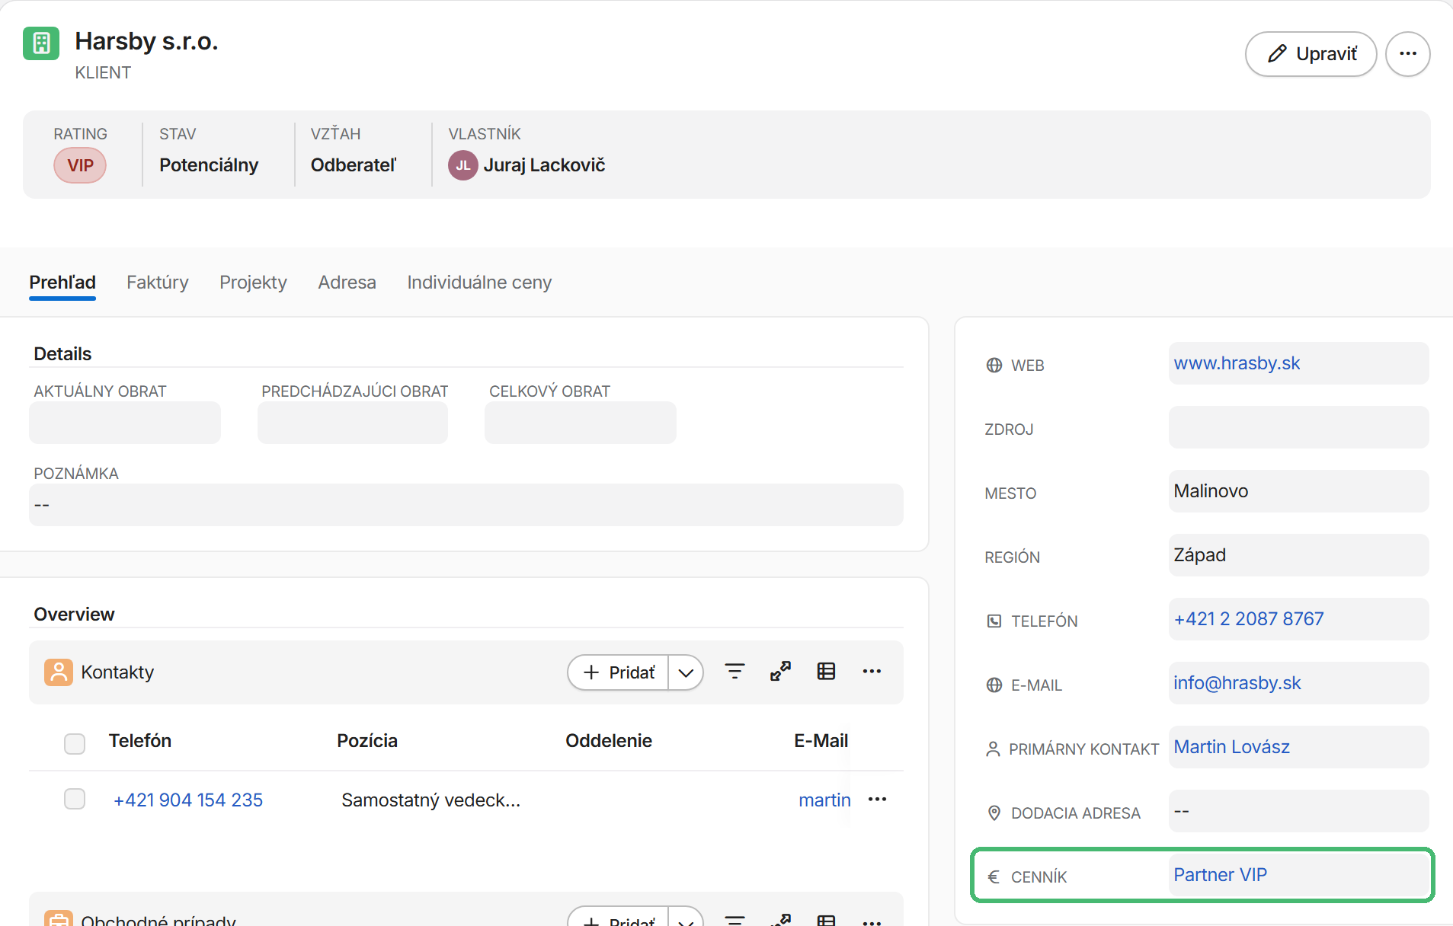
Task: Click the red VIP rating badge
Action: pos(80,165)
